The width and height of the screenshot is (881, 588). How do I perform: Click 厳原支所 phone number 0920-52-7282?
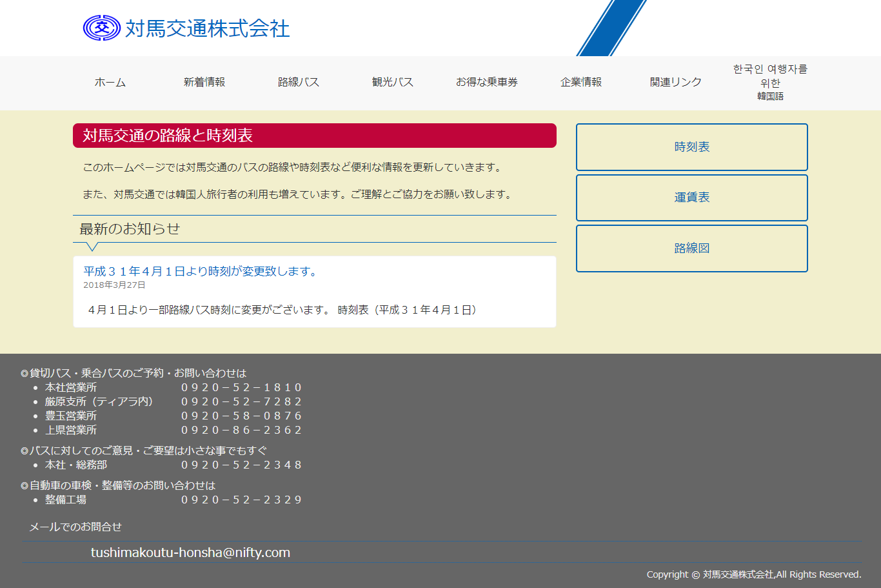tap(241, 401)
